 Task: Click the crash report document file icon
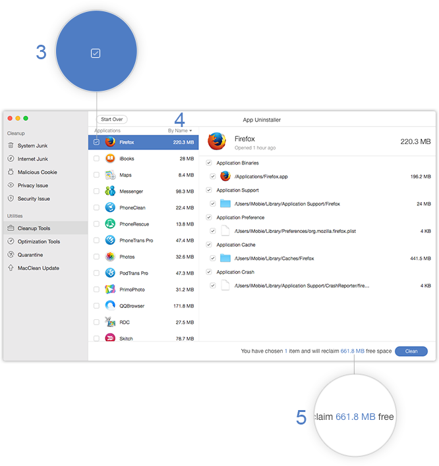(225, 285)
